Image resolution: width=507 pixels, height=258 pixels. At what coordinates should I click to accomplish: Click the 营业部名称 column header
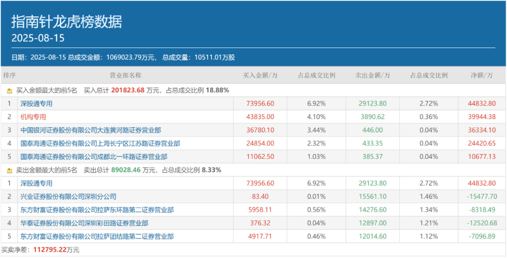pyautogui.click(x=125, y=75)
